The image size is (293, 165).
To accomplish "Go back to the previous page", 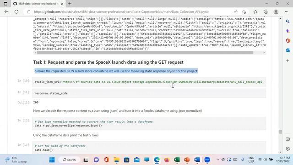I will point(6,11).
